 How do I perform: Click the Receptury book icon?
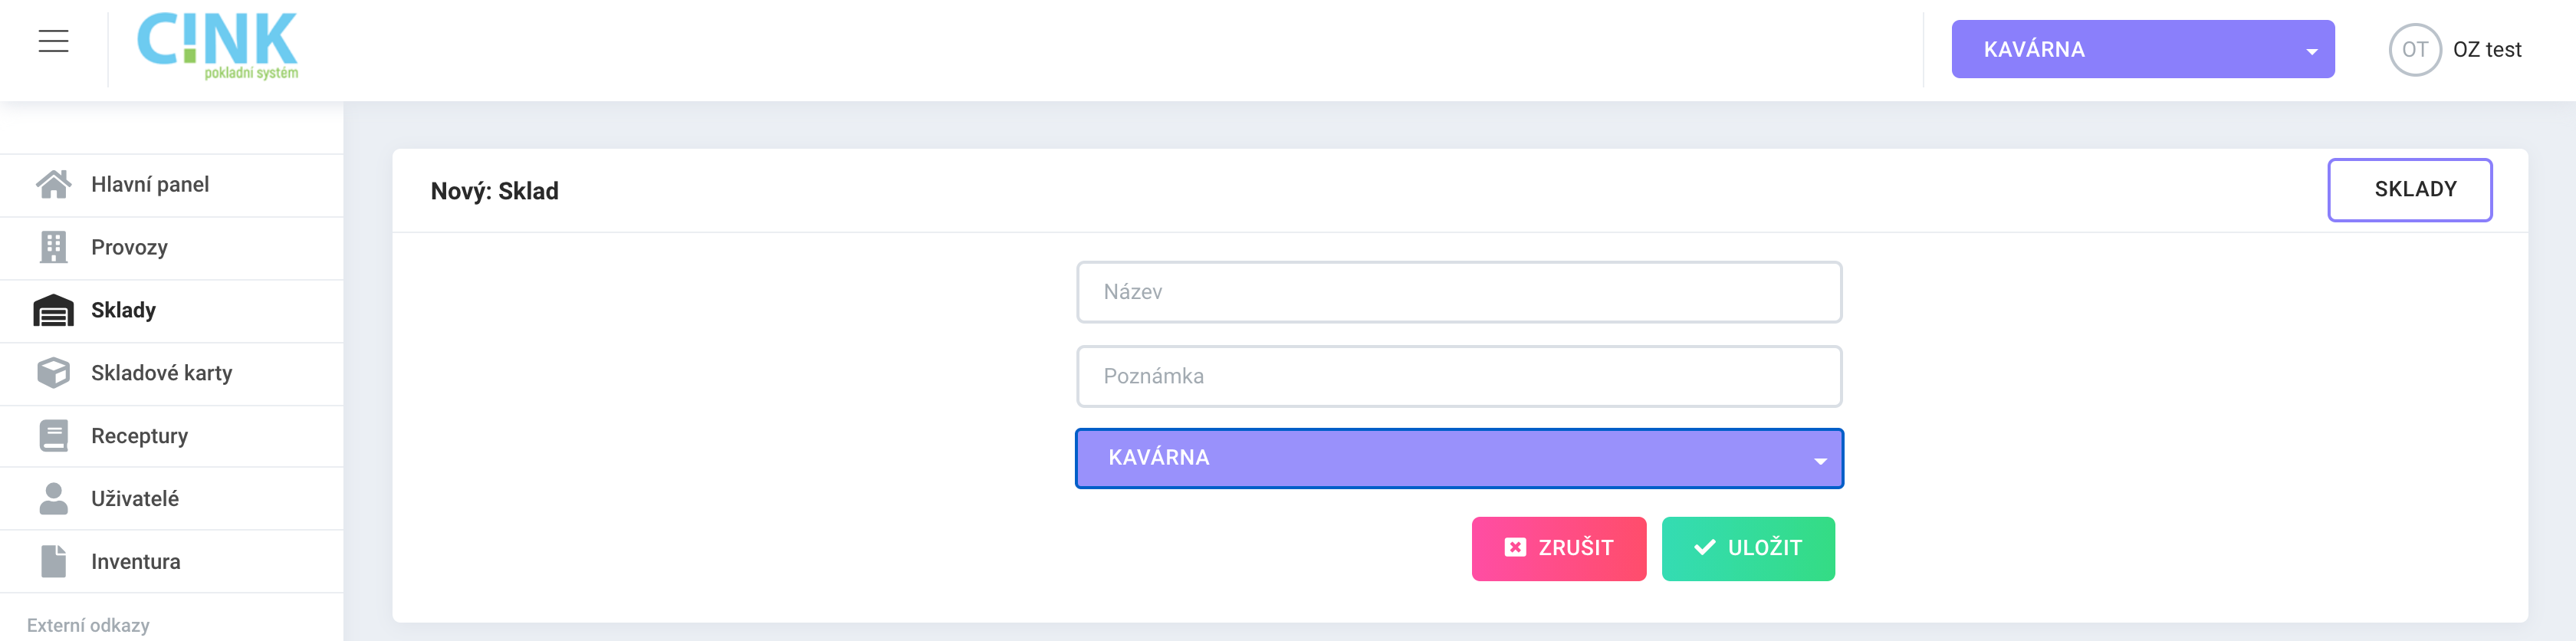coord(53,436)
